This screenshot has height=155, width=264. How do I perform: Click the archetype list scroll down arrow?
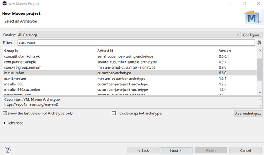pyautogui.click(x=260, y=92)
